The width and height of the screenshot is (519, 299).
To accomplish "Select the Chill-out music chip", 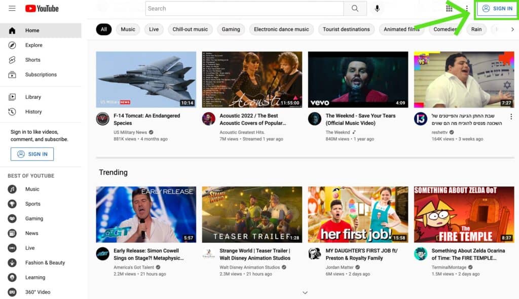I will tap(190, 29).
